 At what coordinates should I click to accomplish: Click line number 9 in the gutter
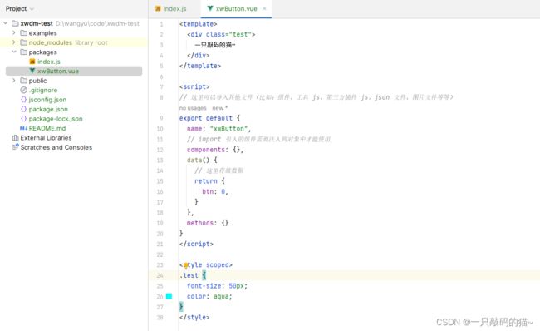pyautogui.click(x=161, y=118)
